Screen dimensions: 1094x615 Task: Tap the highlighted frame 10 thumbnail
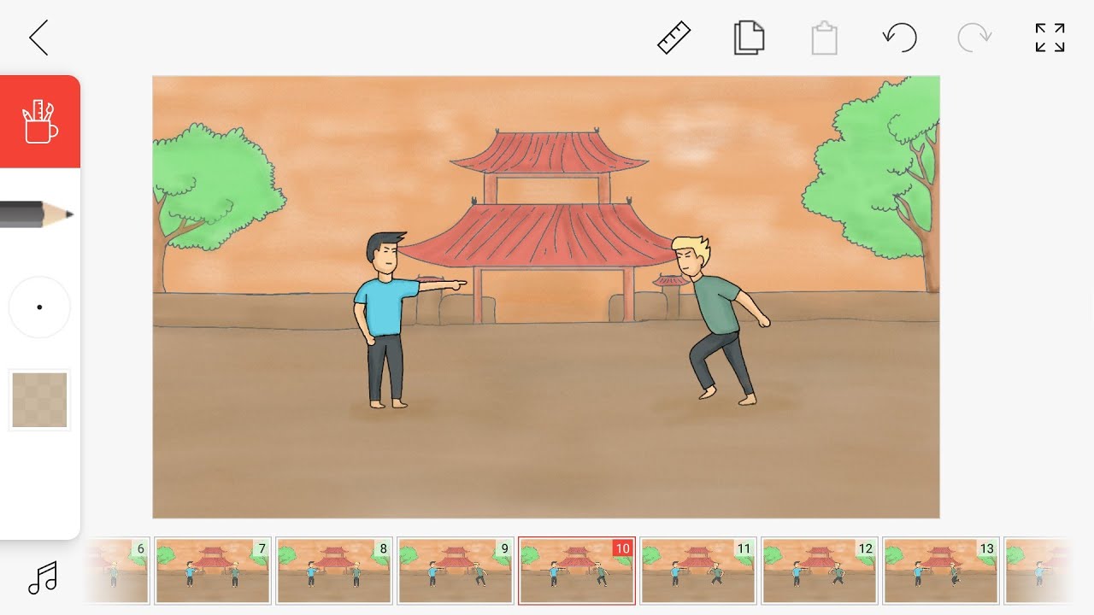577,571
